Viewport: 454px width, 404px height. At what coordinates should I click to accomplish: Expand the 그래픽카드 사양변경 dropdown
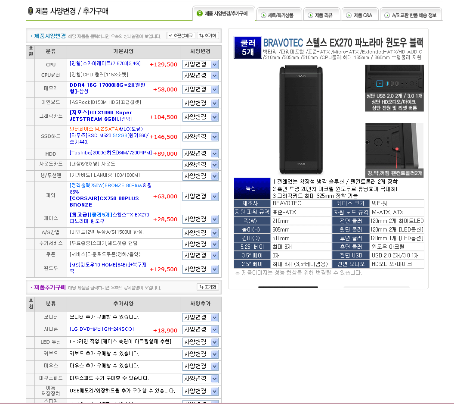pos(200,117)
